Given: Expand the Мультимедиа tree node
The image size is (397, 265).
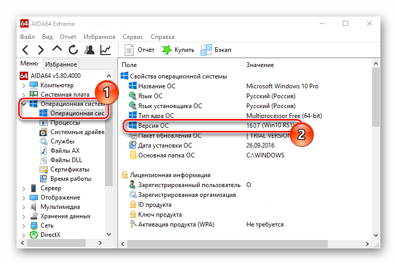Looking at the screenshot, I should [x=23, y=207].
